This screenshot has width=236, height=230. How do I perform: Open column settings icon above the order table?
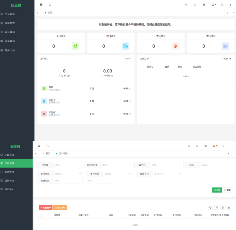pyautogui.click(x=216, y=207)
